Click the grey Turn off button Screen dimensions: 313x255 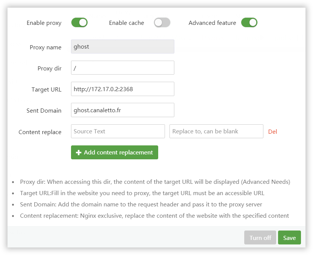coord(260,238)
